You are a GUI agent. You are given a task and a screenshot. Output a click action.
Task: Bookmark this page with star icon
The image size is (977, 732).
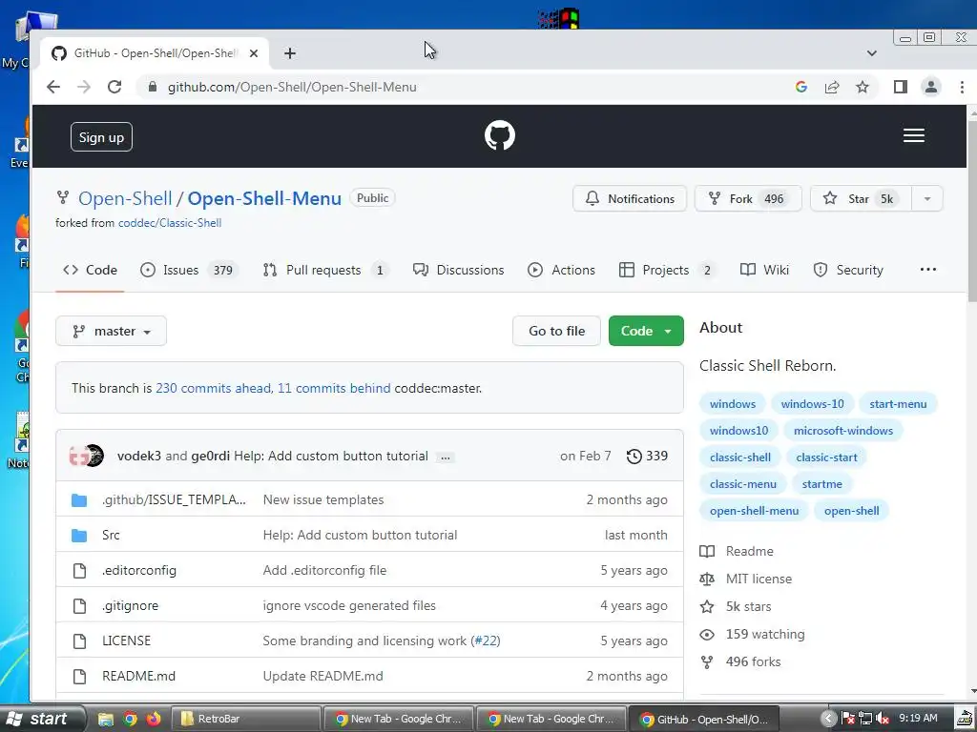click(x=863, y=87)
